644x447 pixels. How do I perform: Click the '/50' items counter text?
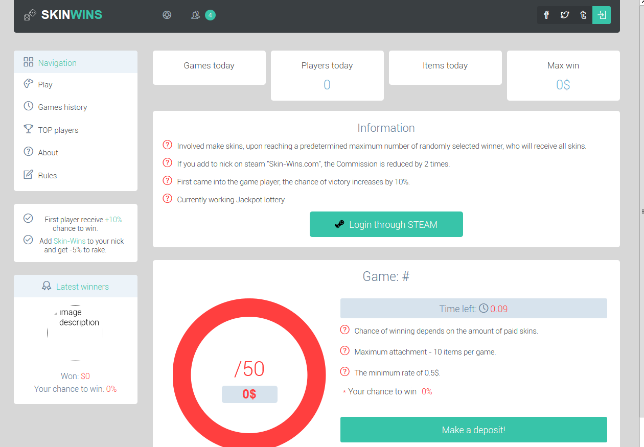coord(249,369)
